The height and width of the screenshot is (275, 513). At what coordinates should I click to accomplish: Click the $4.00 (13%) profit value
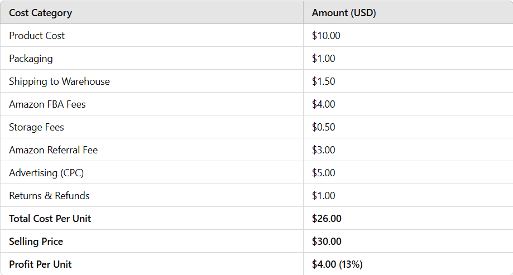(337, 264)
